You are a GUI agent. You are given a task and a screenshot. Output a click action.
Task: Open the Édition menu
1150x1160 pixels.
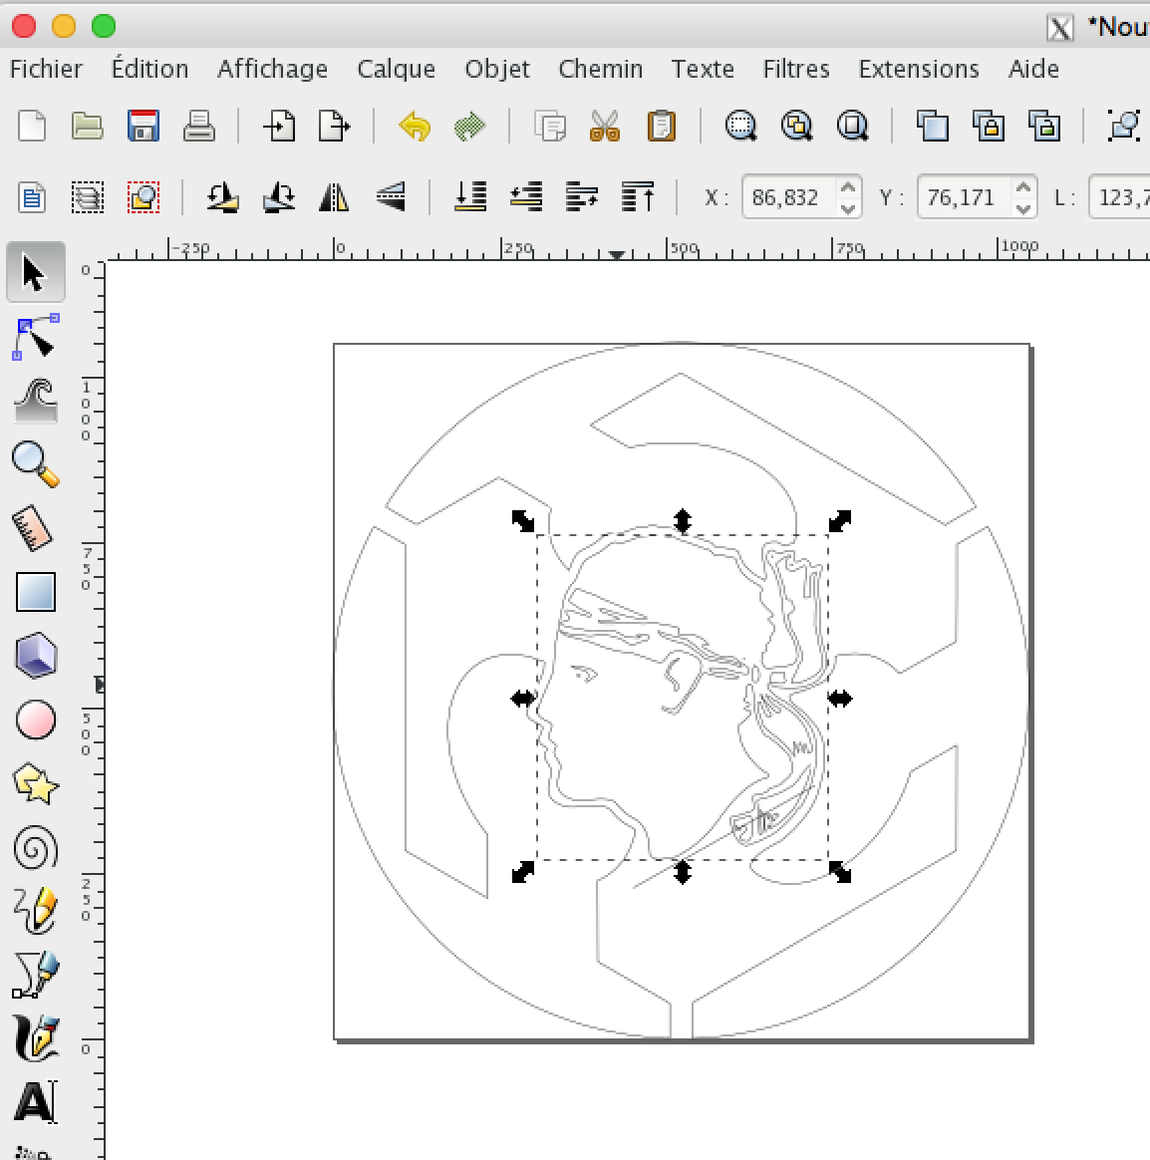coord(149,69)
